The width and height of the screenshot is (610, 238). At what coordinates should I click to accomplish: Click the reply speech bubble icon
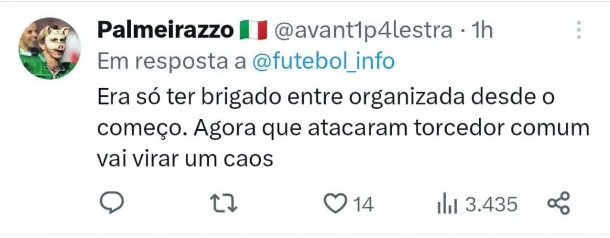coord(112,203)
